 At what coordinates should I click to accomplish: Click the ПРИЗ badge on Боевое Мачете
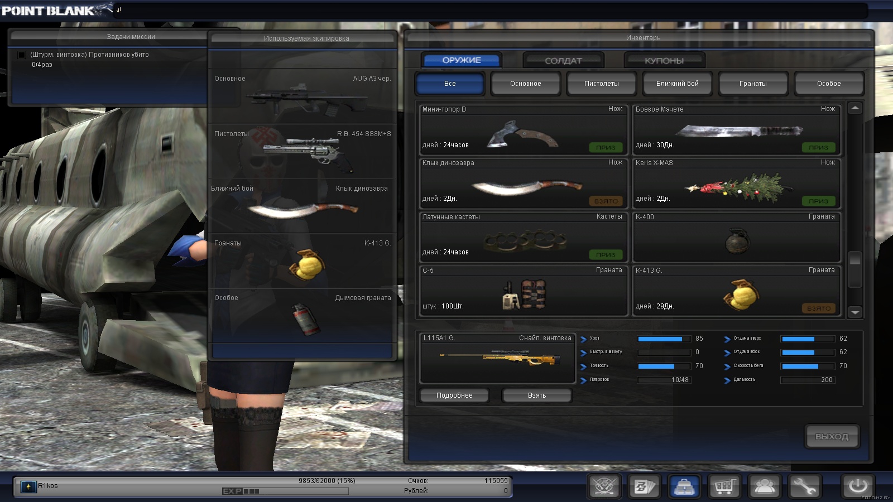[x=819, y=147]
